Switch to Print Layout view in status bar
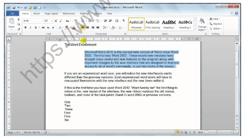Viewport: 244px width, 138px height. click(177, 132)
